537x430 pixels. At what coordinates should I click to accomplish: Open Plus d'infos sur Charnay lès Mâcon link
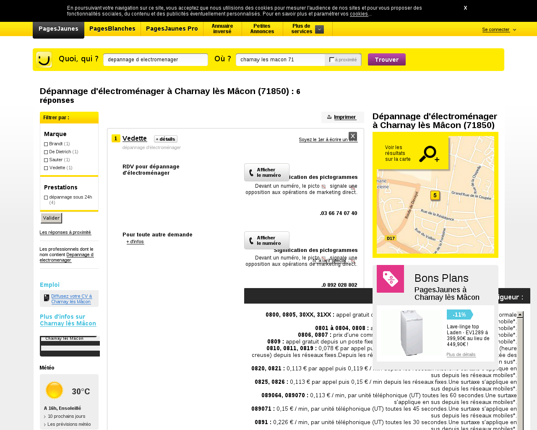[68, 320]
